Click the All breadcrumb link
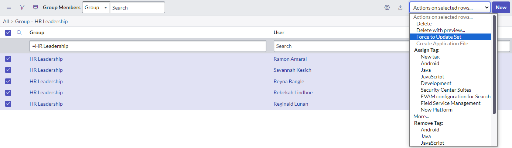The image size is (512, 148). point(6,21)
